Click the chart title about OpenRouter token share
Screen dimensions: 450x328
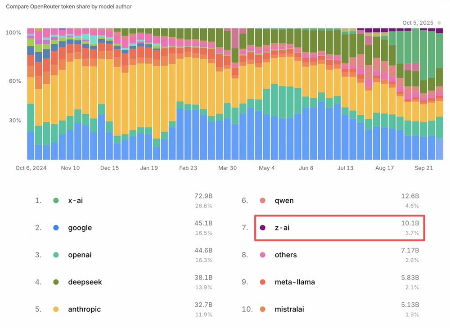(x=69, y=7)
